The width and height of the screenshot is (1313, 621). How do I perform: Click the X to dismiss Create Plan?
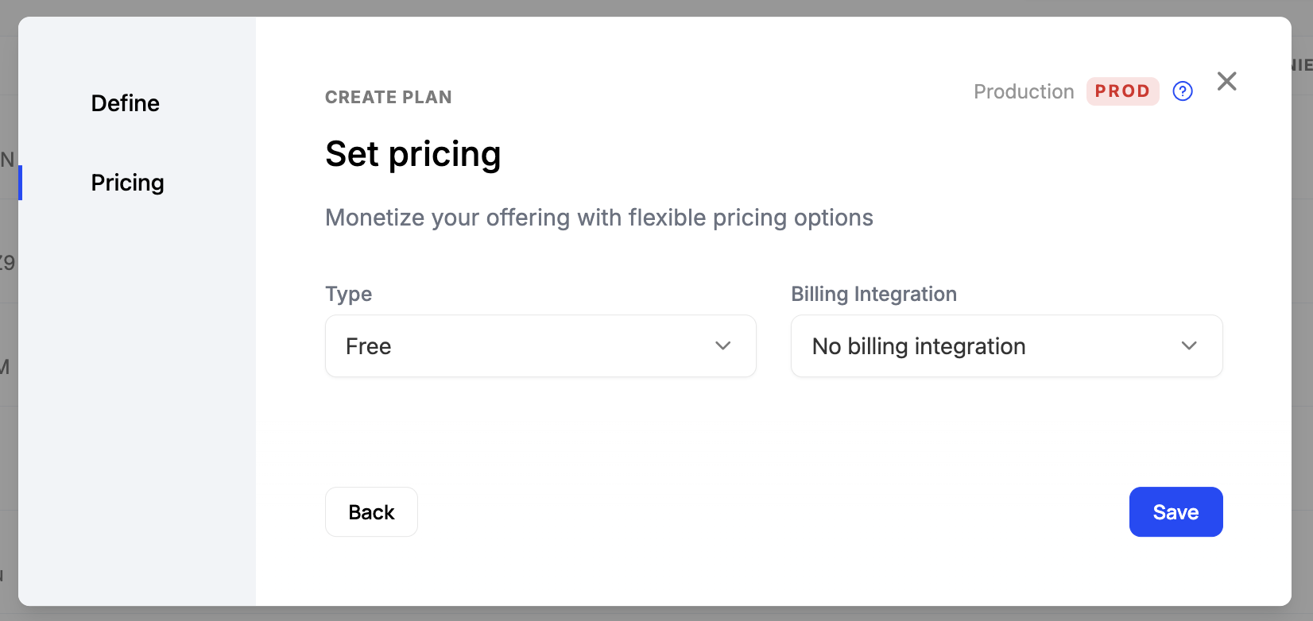tap(1226, 81)
